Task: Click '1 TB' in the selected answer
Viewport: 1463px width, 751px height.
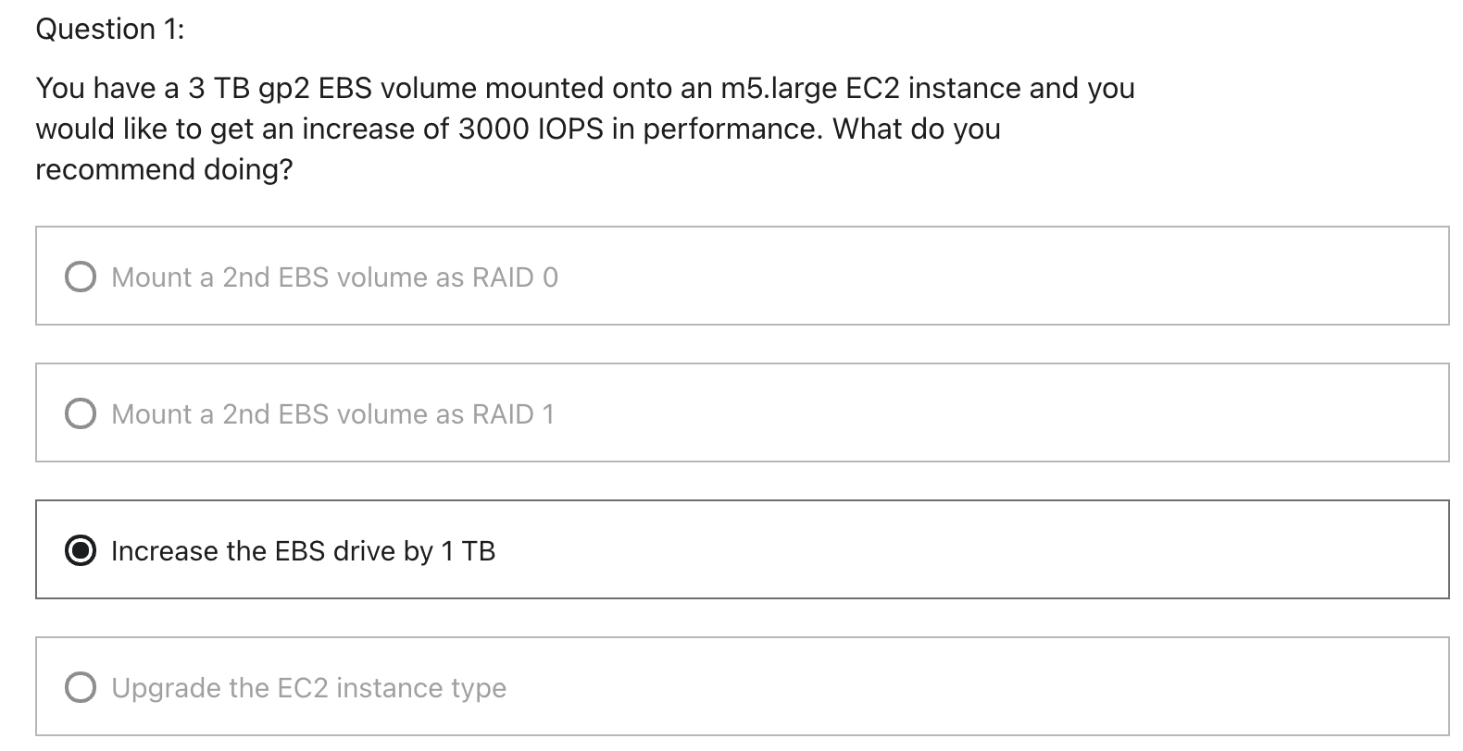Action: 469,551
